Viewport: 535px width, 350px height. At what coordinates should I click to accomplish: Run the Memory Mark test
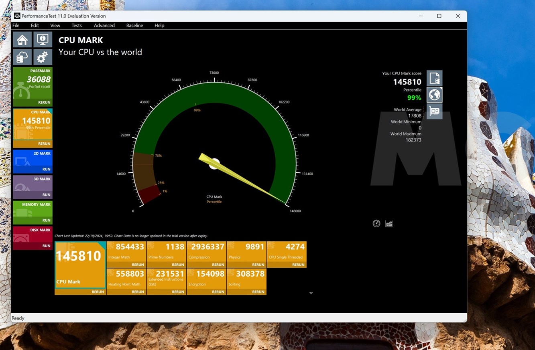[46, 220]
